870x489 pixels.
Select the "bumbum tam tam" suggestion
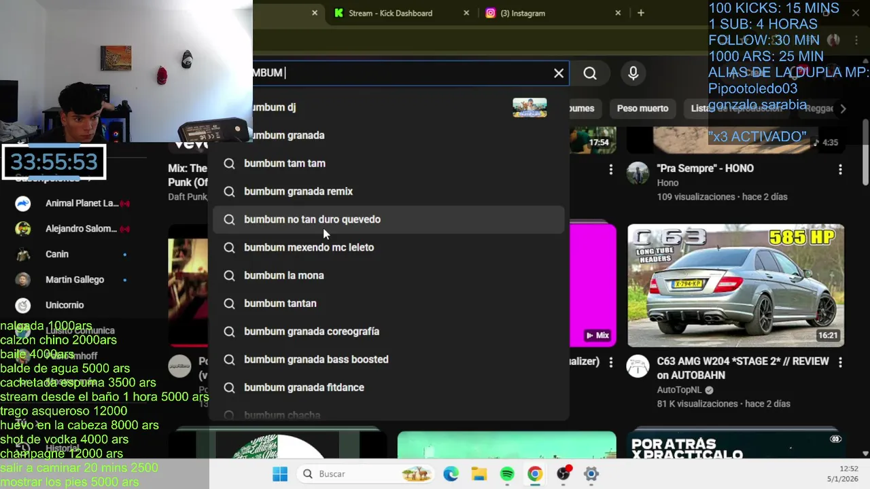[389, 163]
